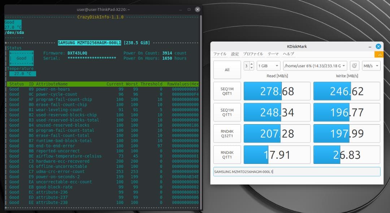Click the 278.68 SEQ1M Q8T1 read result
Viewport: 390px width, 213px height.
click(277, 91)
